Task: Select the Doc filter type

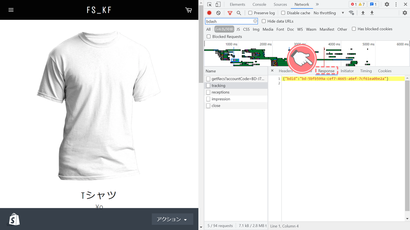Action: (x=291, y=29)
